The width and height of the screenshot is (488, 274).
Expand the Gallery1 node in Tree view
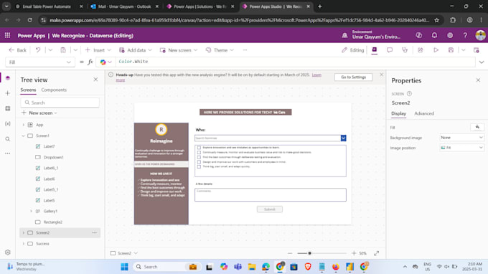click(x=31, y=211)
